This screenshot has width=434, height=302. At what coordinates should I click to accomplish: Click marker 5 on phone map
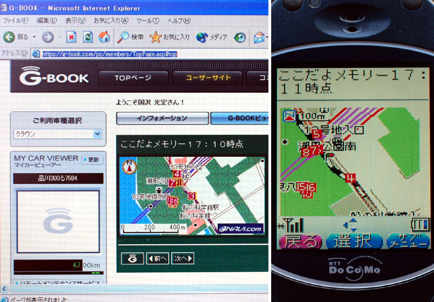click(x=317, y=135)
